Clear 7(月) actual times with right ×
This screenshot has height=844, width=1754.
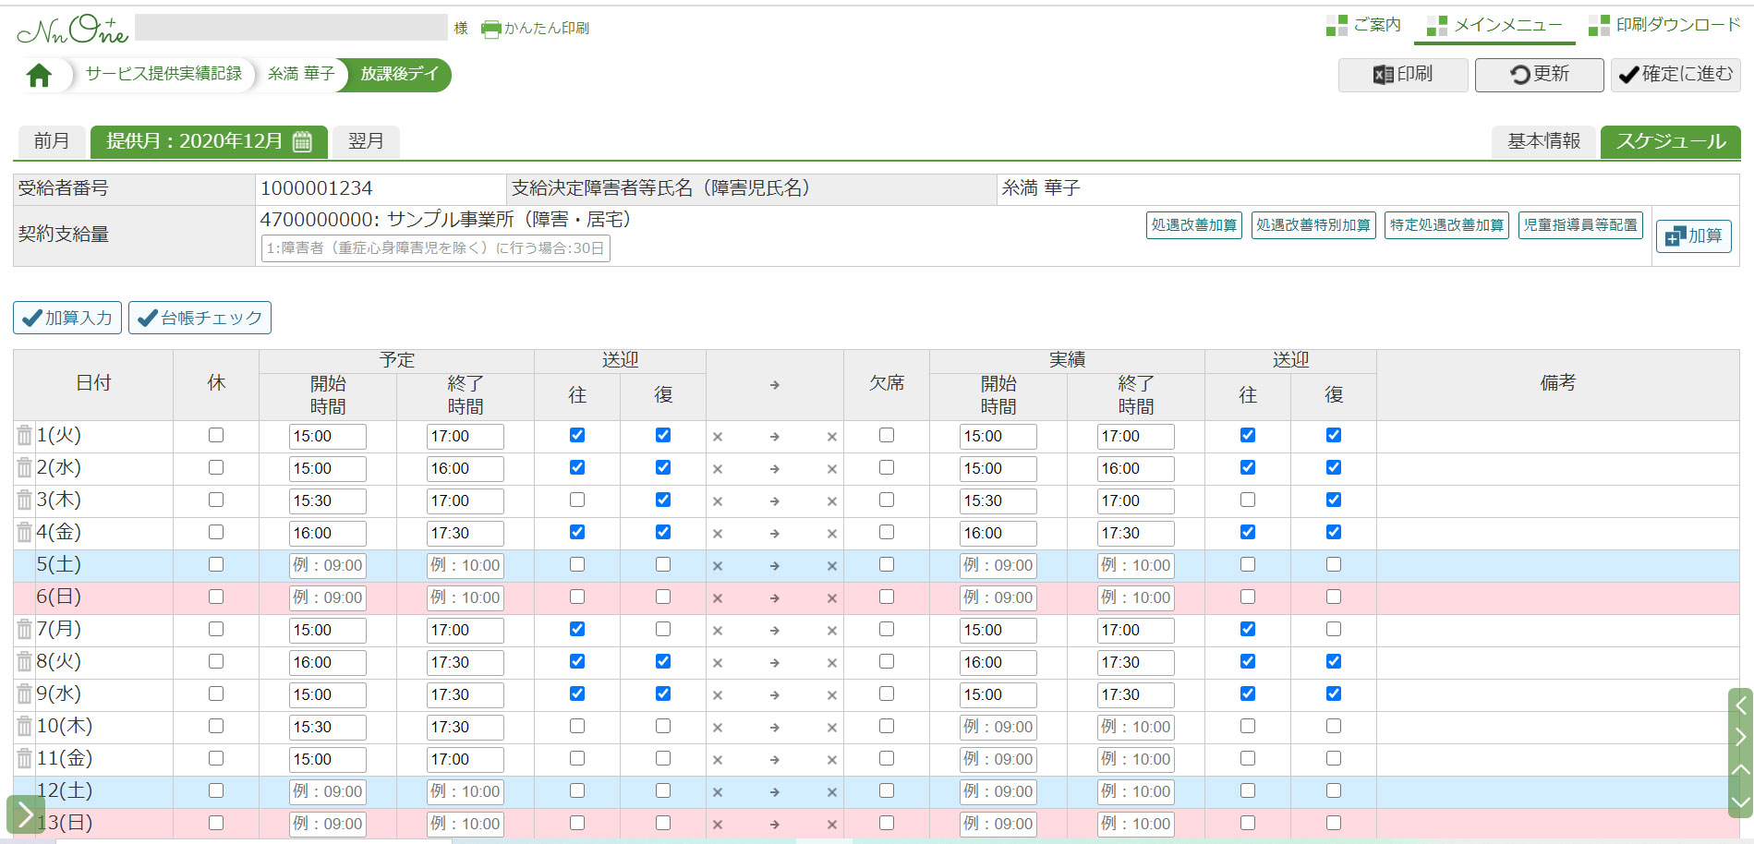(x=831, y=631)
